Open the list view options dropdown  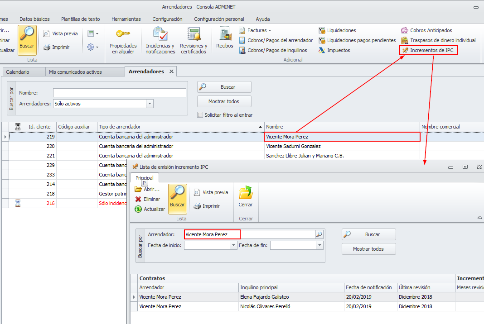(x=93, y=33)
